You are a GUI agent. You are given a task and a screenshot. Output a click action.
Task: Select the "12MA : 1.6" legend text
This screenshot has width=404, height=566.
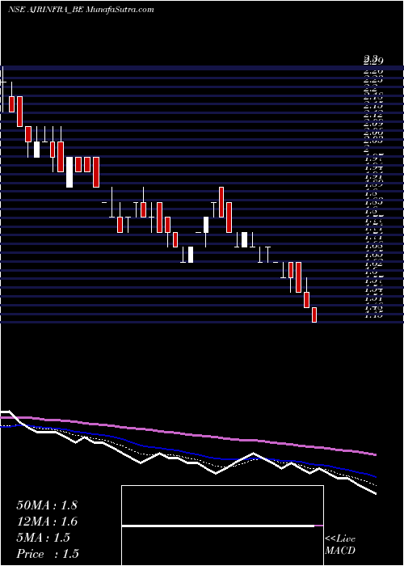(47, 522)
